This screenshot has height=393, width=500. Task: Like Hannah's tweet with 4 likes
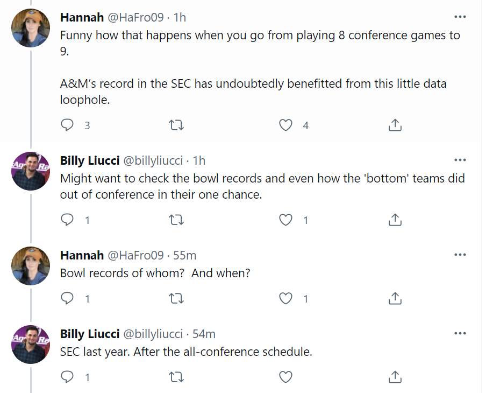point(285,125)
